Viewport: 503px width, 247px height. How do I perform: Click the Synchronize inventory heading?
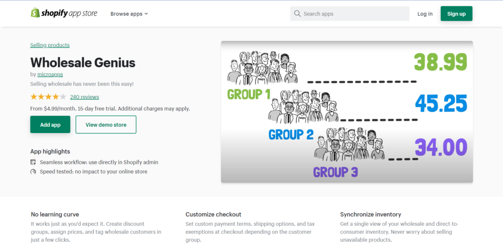pos(370,215)
